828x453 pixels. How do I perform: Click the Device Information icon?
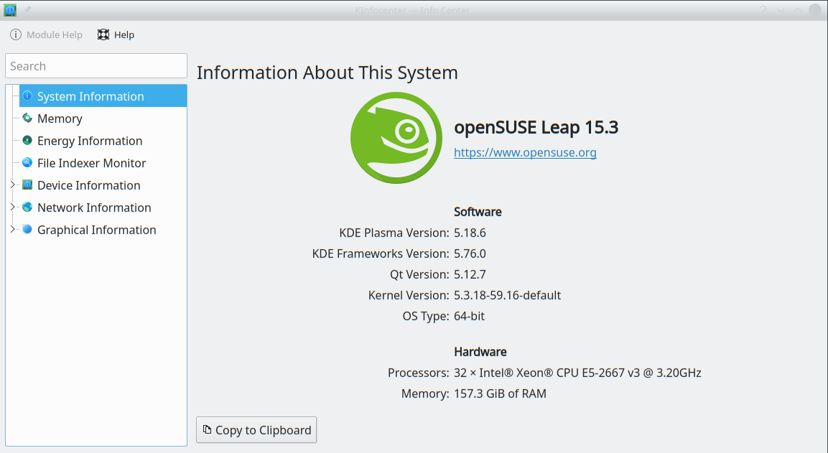(x=27, y=185)
